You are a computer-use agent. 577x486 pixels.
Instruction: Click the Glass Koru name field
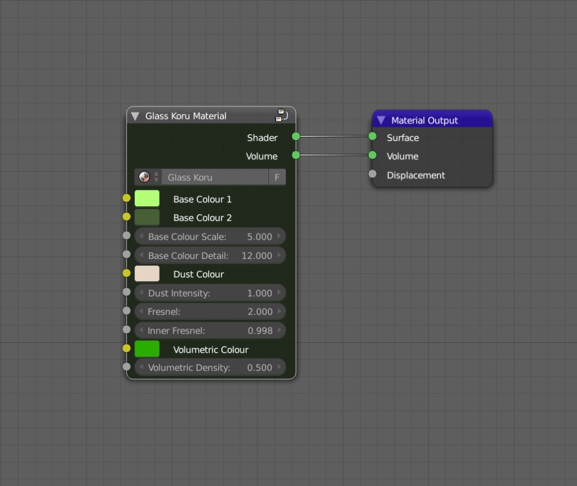coord(214,176)
